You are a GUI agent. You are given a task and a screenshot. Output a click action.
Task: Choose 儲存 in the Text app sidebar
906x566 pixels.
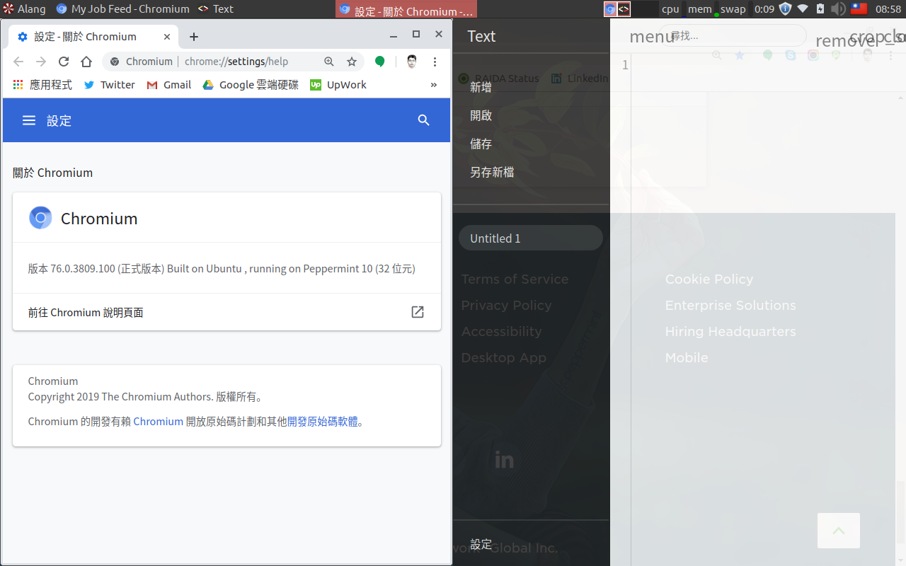click(x=481, y=144)
